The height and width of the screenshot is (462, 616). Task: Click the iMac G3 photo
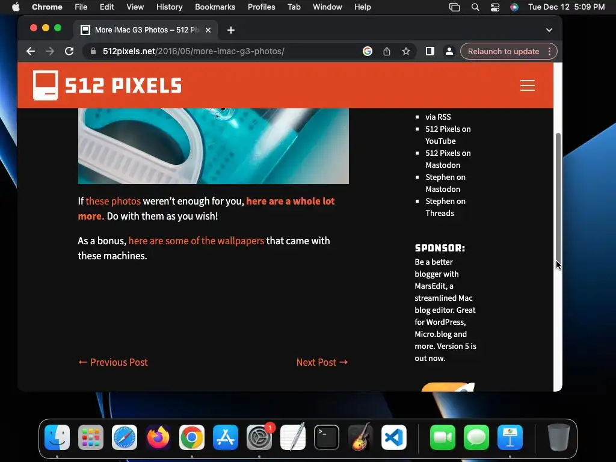[214, 146]
